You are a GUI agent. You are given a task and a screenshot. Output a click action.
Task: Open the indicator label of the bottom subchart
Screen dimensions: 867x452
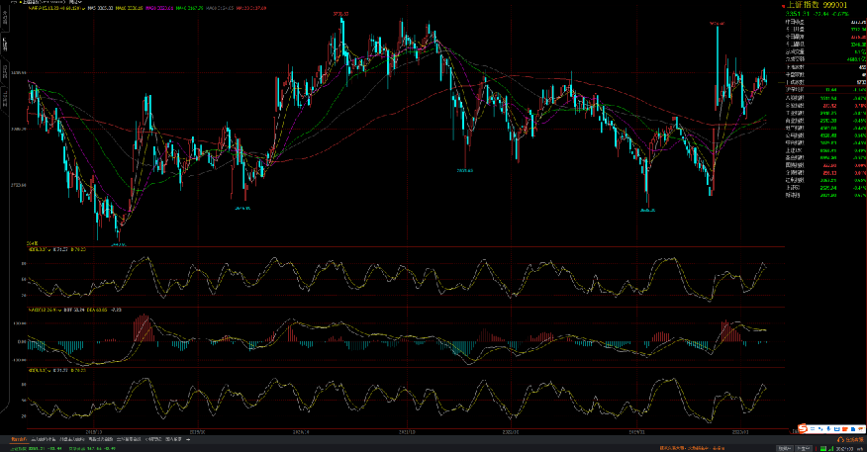pyautogui.click(x=38, y=370)
